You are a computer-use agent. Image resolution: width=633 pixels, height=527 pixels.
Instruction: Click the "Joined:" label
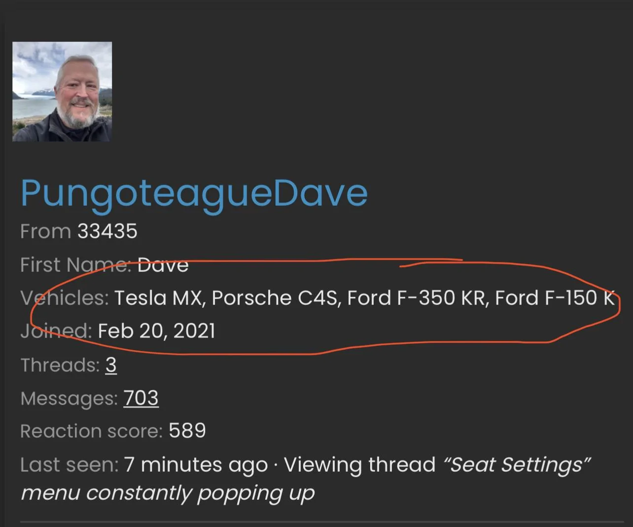click(x=56, y=331)
